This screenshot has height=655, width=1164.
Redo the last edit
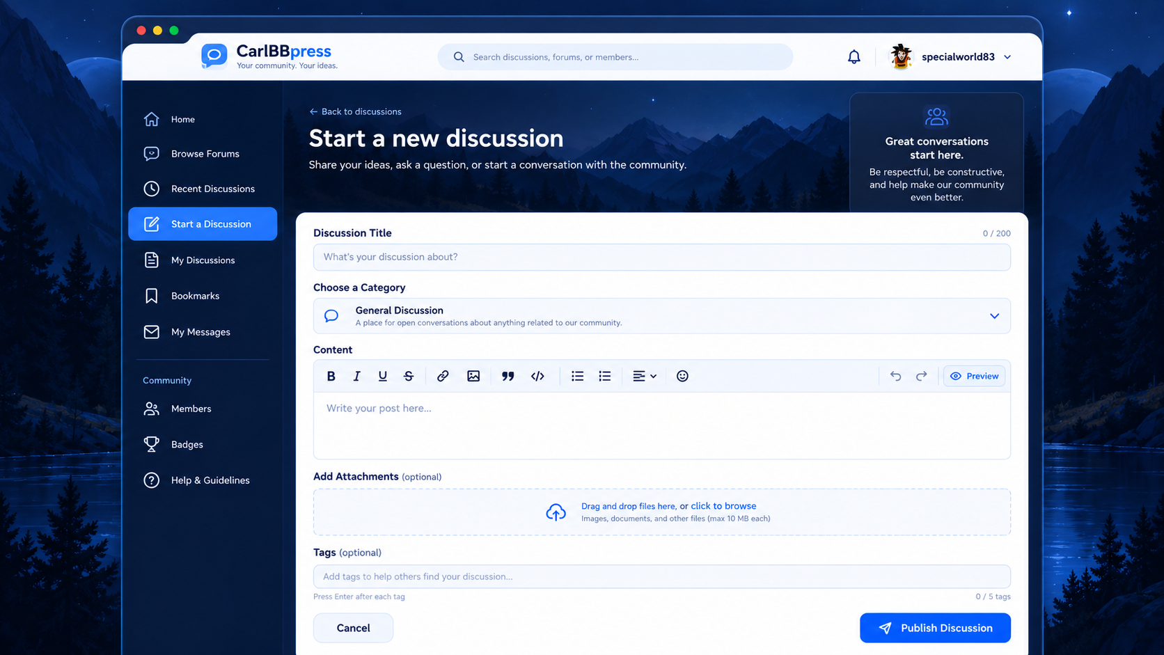[921, 376]
